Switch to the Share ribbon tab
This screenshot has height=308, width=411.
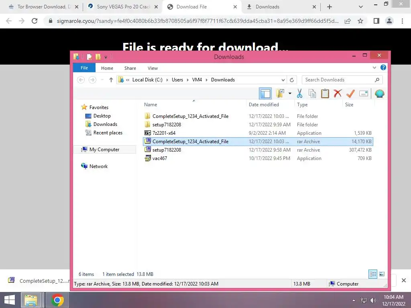click(130, 68)
